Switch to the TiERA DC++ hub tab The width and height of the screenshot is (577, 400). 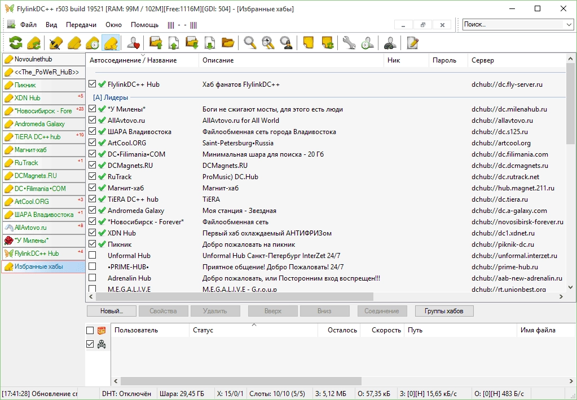click(x=43, y=137)
